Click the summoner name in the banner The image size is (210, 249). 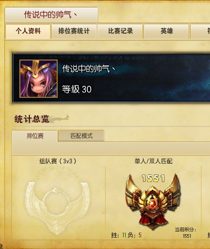coord(89,68)
